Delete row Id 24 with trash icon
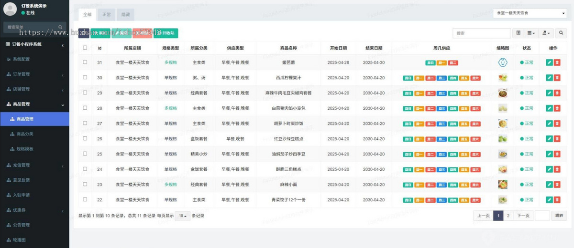Screen dimensions: 574x248 (x=557, y=169)
